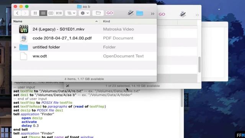245x138 pixels.
Task: Click the GO button in aa b window
Action: click(109, 13)
